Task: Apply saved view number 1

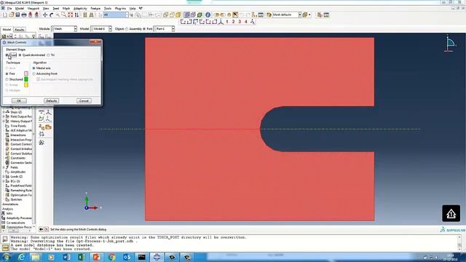Action: (x=227, y=22)
